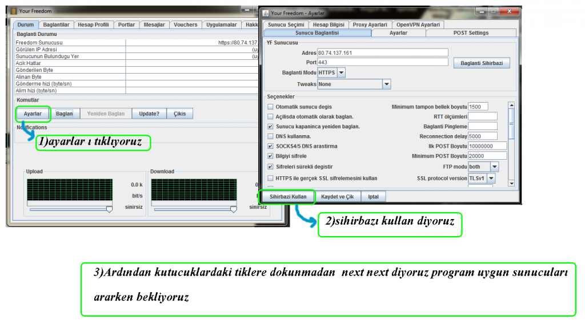Enable Otomatik sunucu degis checkbox
The image size is (585, 328).
pos(270,107)
